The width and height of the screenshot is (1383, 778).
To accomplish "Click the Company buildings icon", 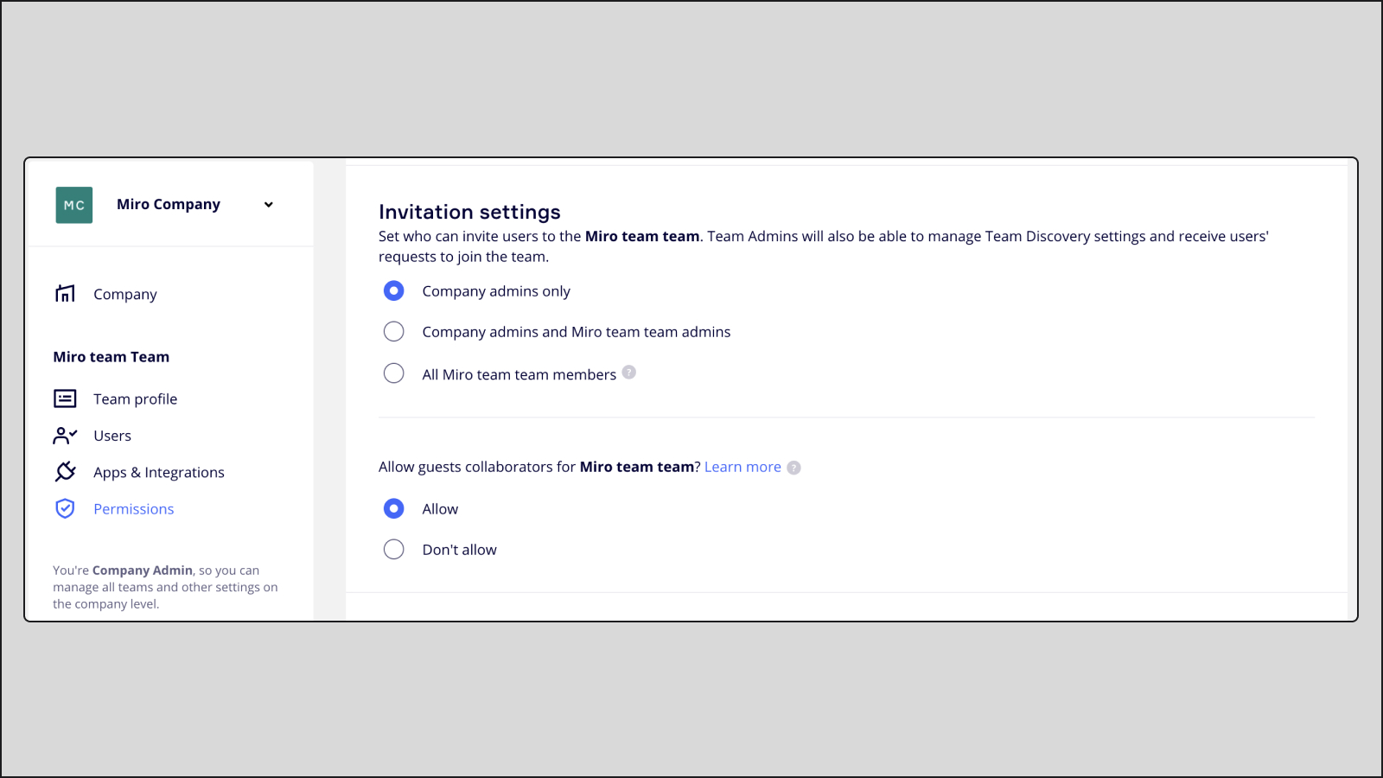I will click(x=66, y=294).
